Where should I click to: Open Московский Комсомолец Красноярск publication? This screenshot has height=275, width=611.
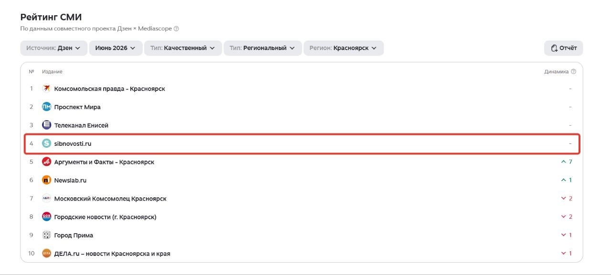tap(110, 198)
